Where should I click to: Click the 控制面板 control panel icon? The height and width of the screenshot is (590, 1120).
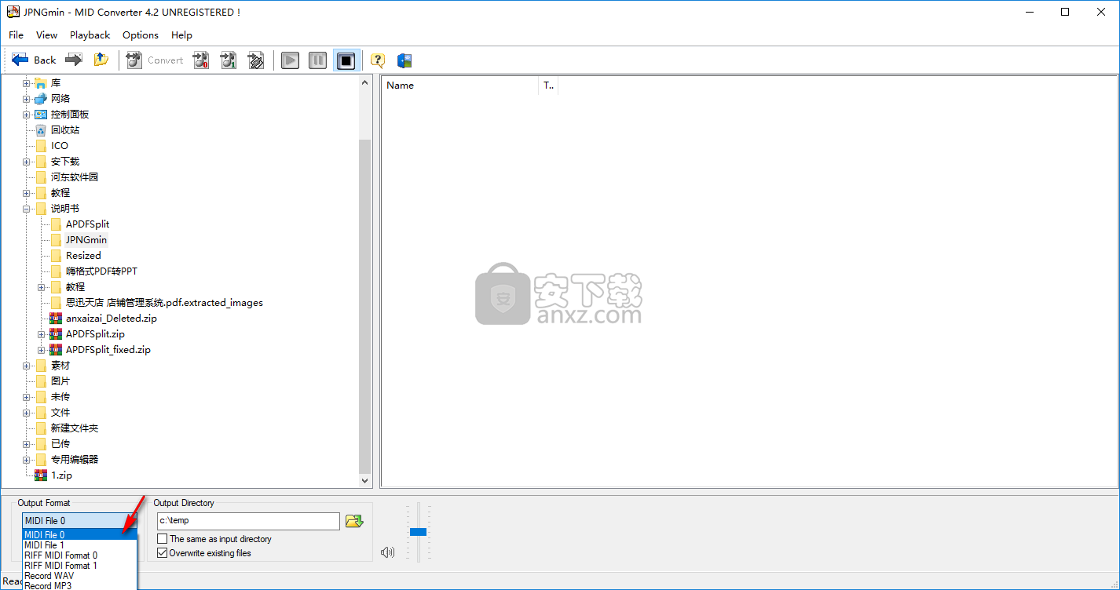coord(41,115)
